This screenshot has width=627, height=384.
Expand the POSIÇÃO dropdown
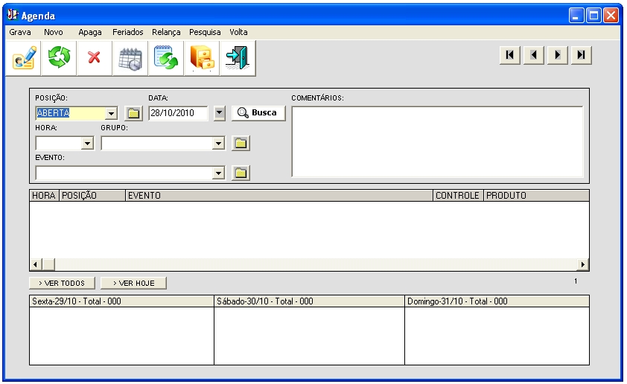(x=112, y=113)
